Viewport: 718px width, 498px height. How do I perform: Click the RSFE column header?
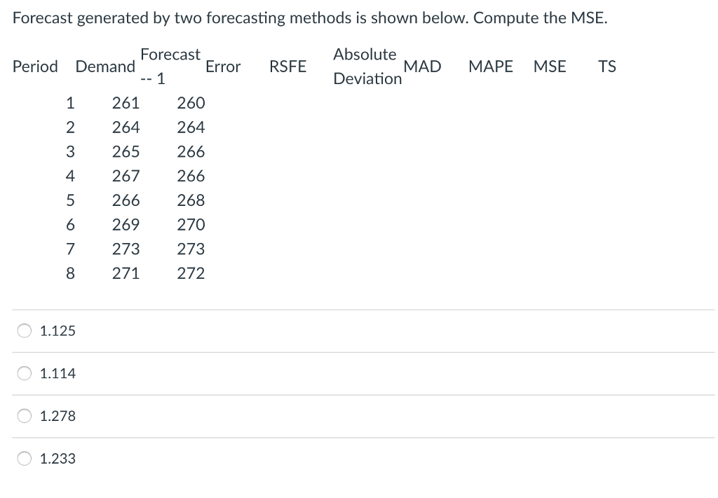tap(287, 67)
